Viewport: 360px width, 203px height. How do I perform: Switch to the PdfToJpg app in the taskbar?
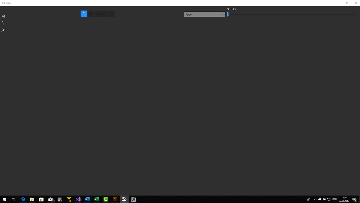tap(124, 199)
